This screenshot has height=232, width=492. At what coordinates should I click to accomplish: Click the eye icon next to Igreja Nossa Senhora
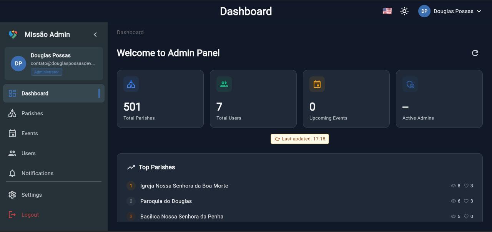point(454,186)
